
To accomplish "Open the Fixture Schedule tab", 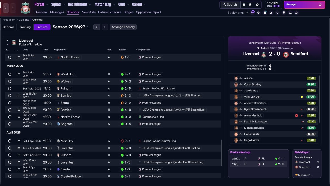I will click(110, 12).
